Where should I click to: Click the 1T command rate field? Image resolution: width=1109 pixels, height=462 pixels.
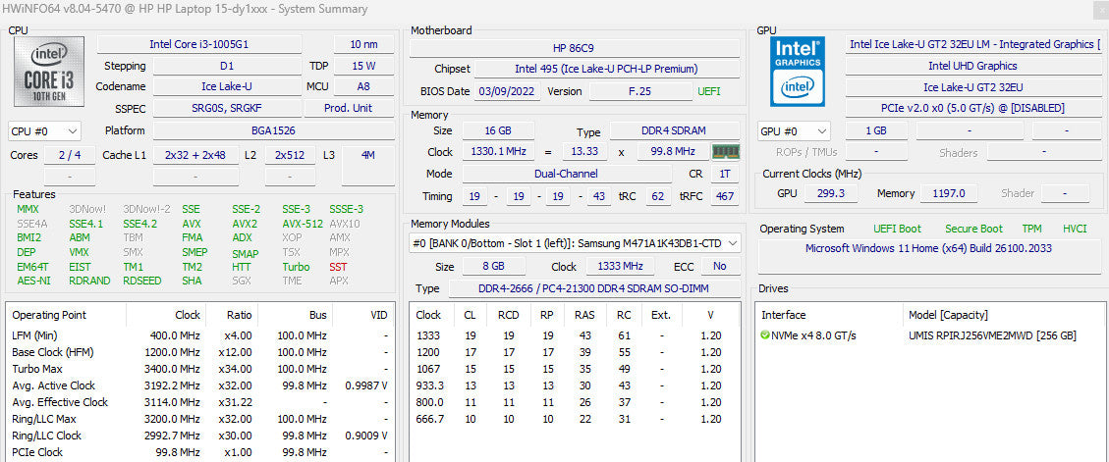click(x=724, y=174)
